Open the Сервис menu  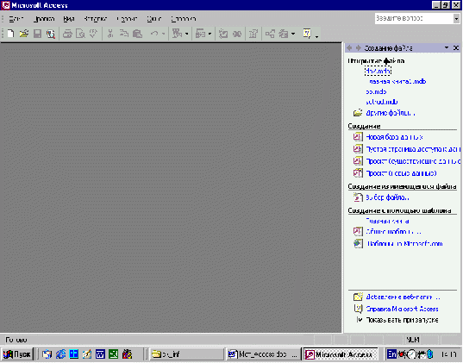click(x=127, y=19)
